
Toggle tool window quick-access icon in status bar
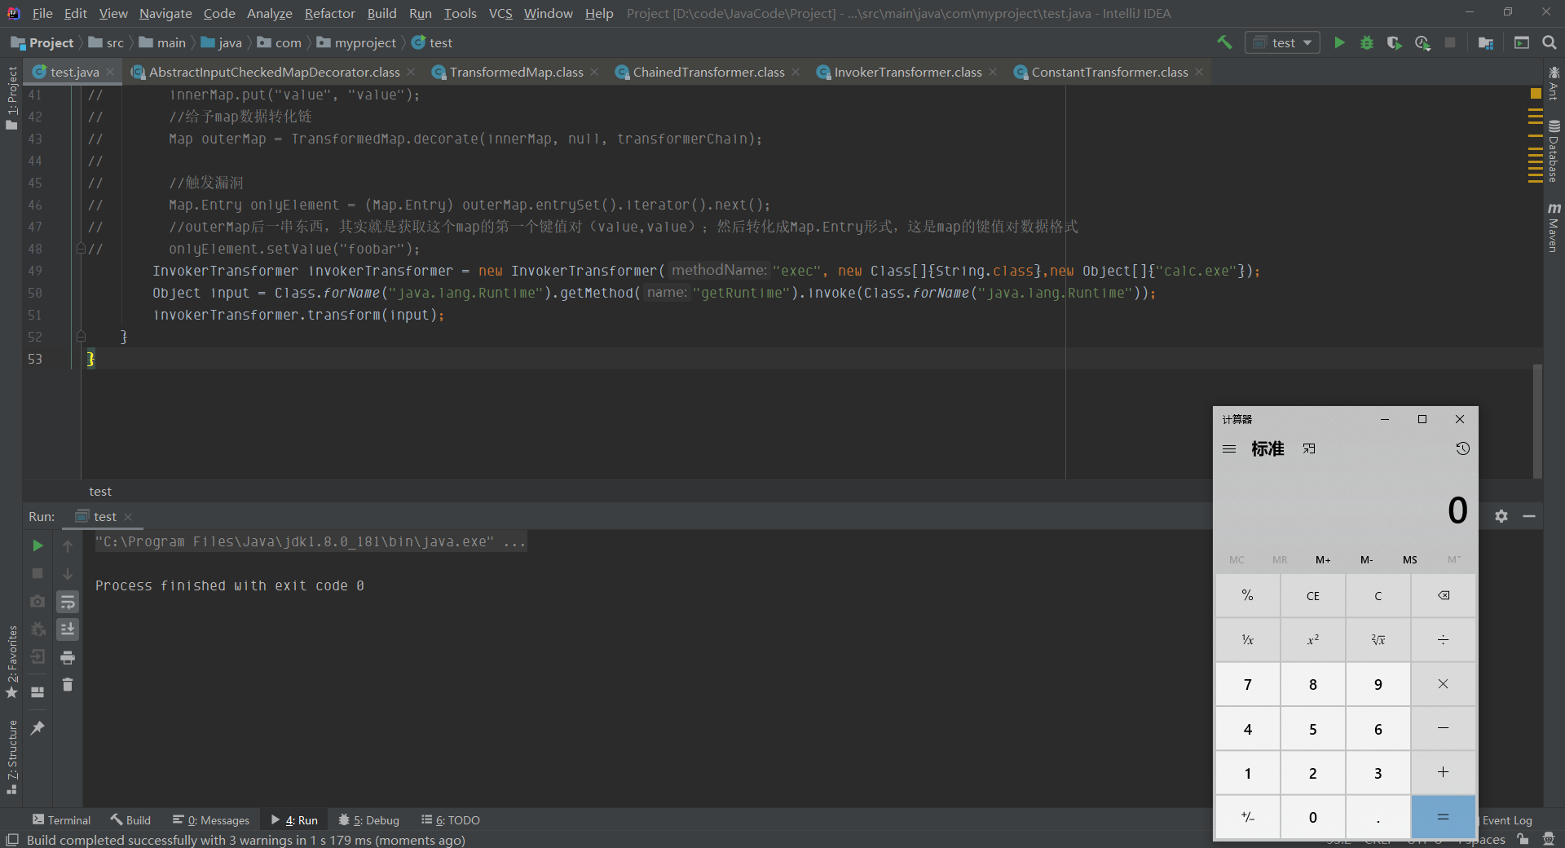click(x=11, y=840)
